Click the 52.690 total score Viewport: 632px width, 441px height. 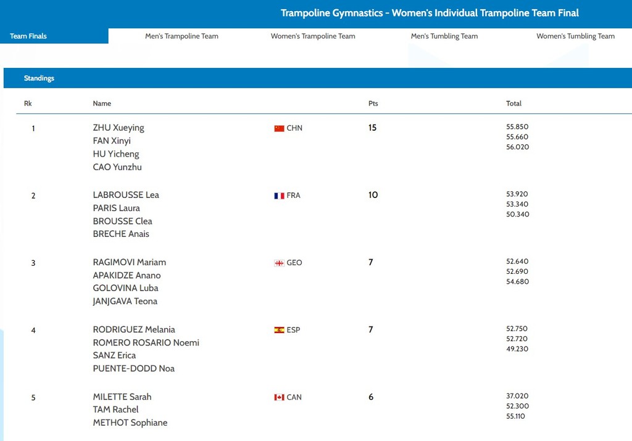[x=517, y=271]
